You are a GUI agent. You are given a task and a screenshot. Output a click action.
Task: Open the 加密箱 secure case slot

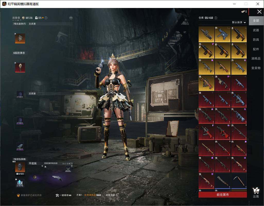[20, 183]
